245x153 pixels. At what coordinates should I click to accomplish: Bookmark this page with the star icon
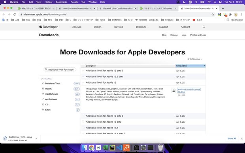(x=213, y=15)
